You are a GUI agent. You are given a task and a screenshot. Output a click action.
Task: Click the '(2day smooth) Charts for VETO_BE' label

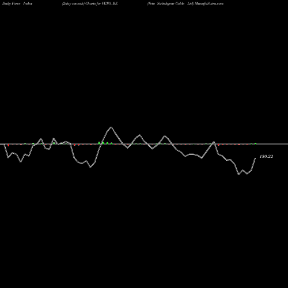[90, 3]
